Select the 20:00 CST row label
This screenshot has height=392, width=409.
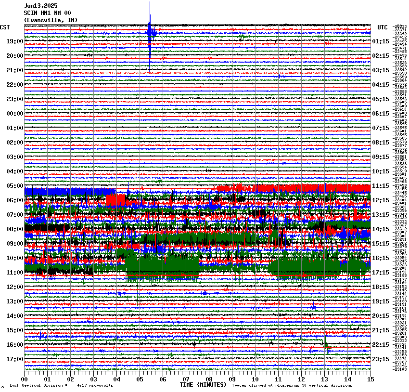[x=15, y=55]
